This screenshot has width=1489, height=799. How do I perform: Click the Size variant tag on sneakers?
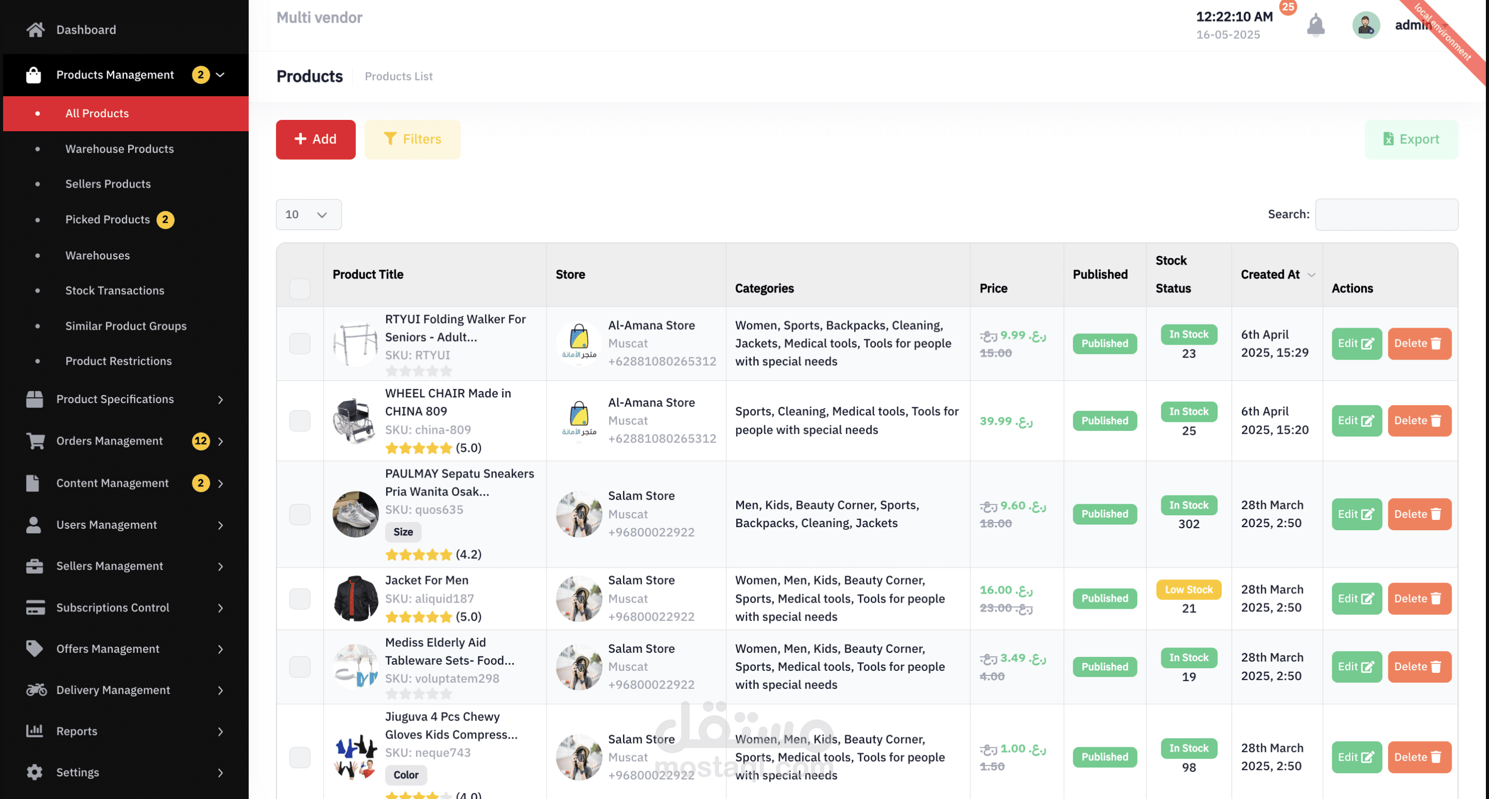pos(403,531)
